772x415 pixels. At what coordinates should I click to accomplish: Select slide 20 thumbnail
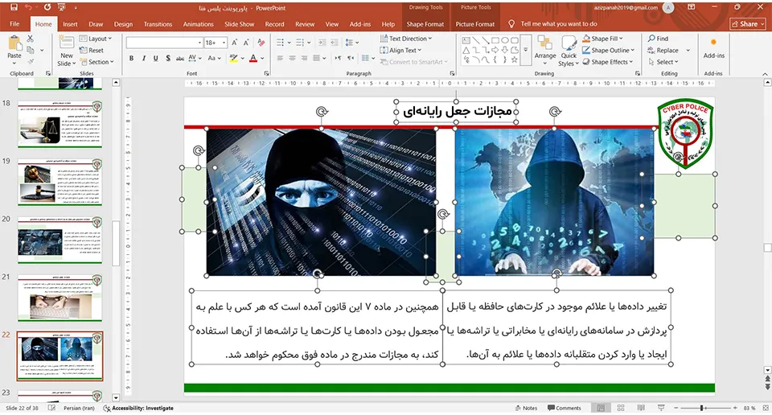point(60,240)
